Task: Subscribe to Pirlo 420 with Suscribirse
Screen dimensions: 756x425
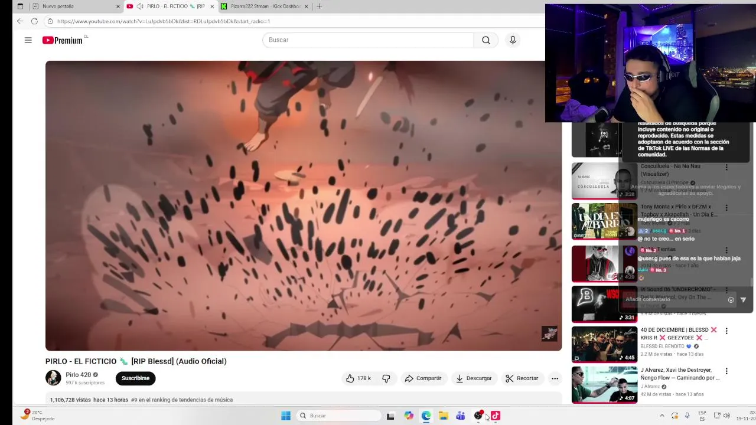Action: click(x=135, y=378)
